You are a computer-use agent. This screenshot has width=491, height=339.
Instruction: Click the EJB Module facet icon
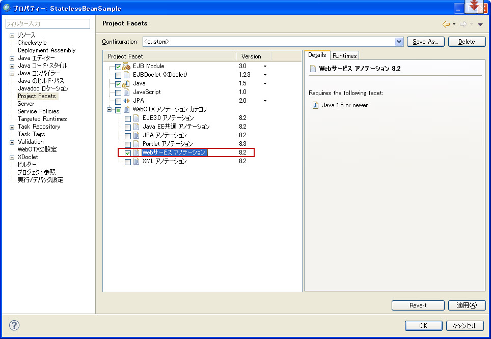pyautogui.click(x=127, y=66)
